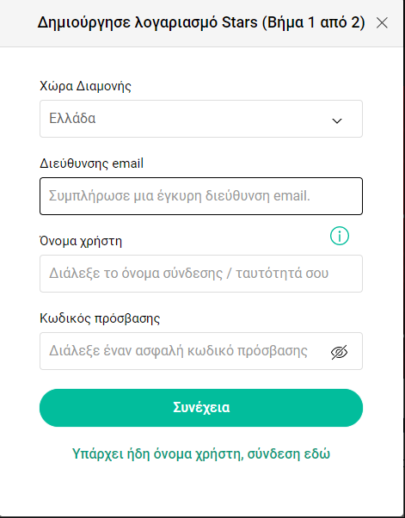
Task: Click the '(Βήμα 1 από 2)' step indicator text
Action: pos(314,22)
